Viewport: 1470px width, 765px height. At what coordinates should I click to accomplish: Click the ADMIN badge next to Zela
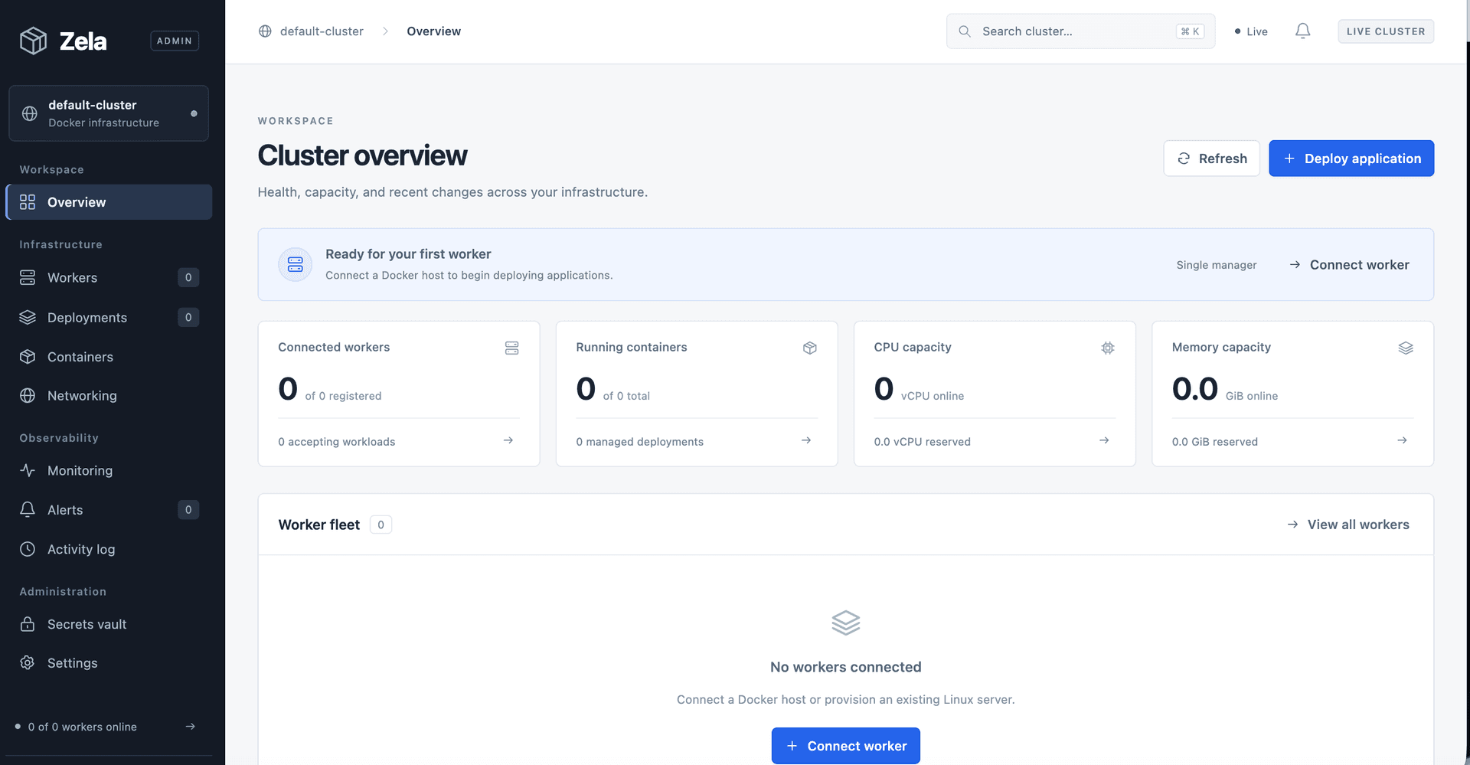tap(175, 41)
